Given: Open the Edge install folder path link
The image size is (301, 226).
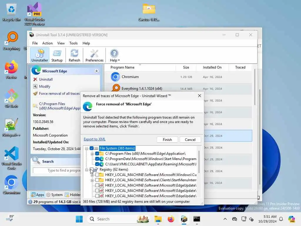Looking at the screenshot, I should point(59,106).
